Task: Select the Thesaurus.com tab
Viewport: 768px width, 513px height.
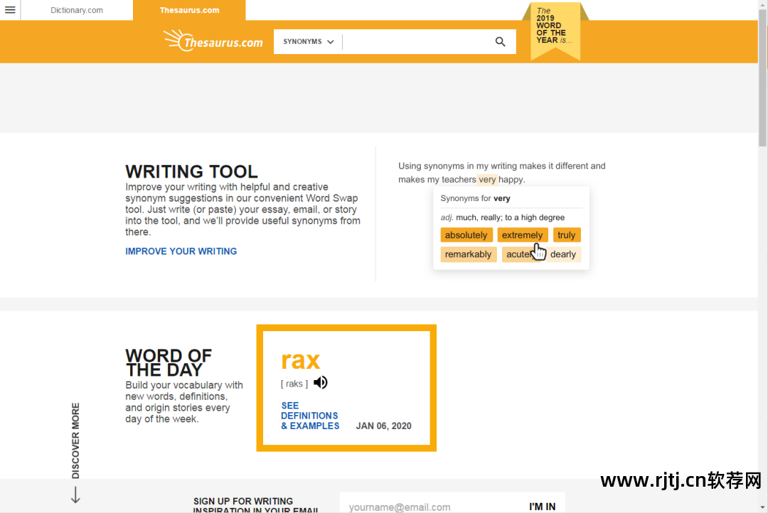Action: (190, 10)
